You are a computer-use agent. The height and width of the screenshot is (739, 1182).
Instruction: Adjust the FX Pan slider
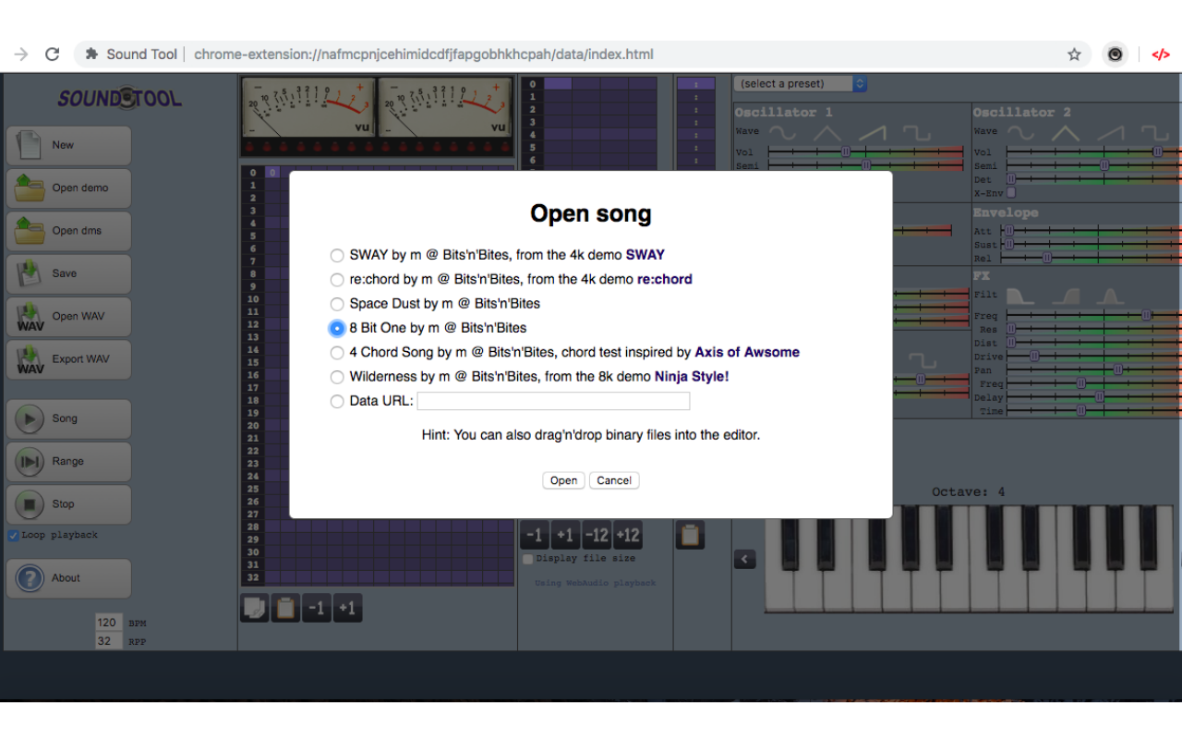point(1093,369)
